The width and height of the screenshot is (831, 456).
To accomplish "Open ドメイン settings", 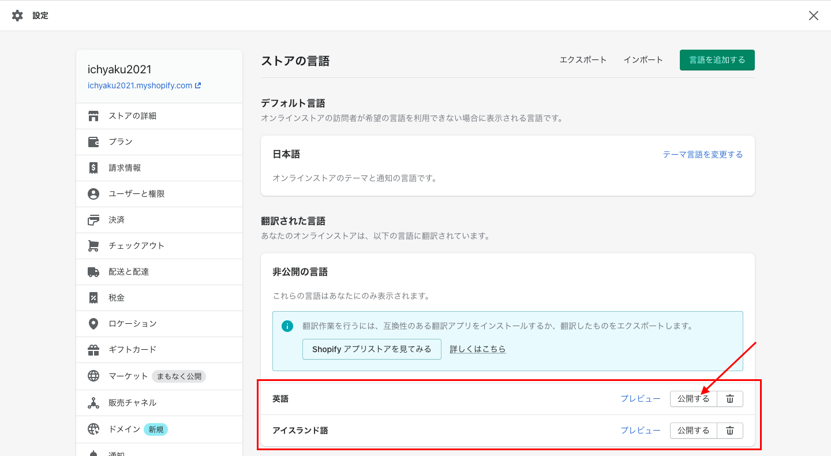I will pyautogui.click(x=159, y=429).
